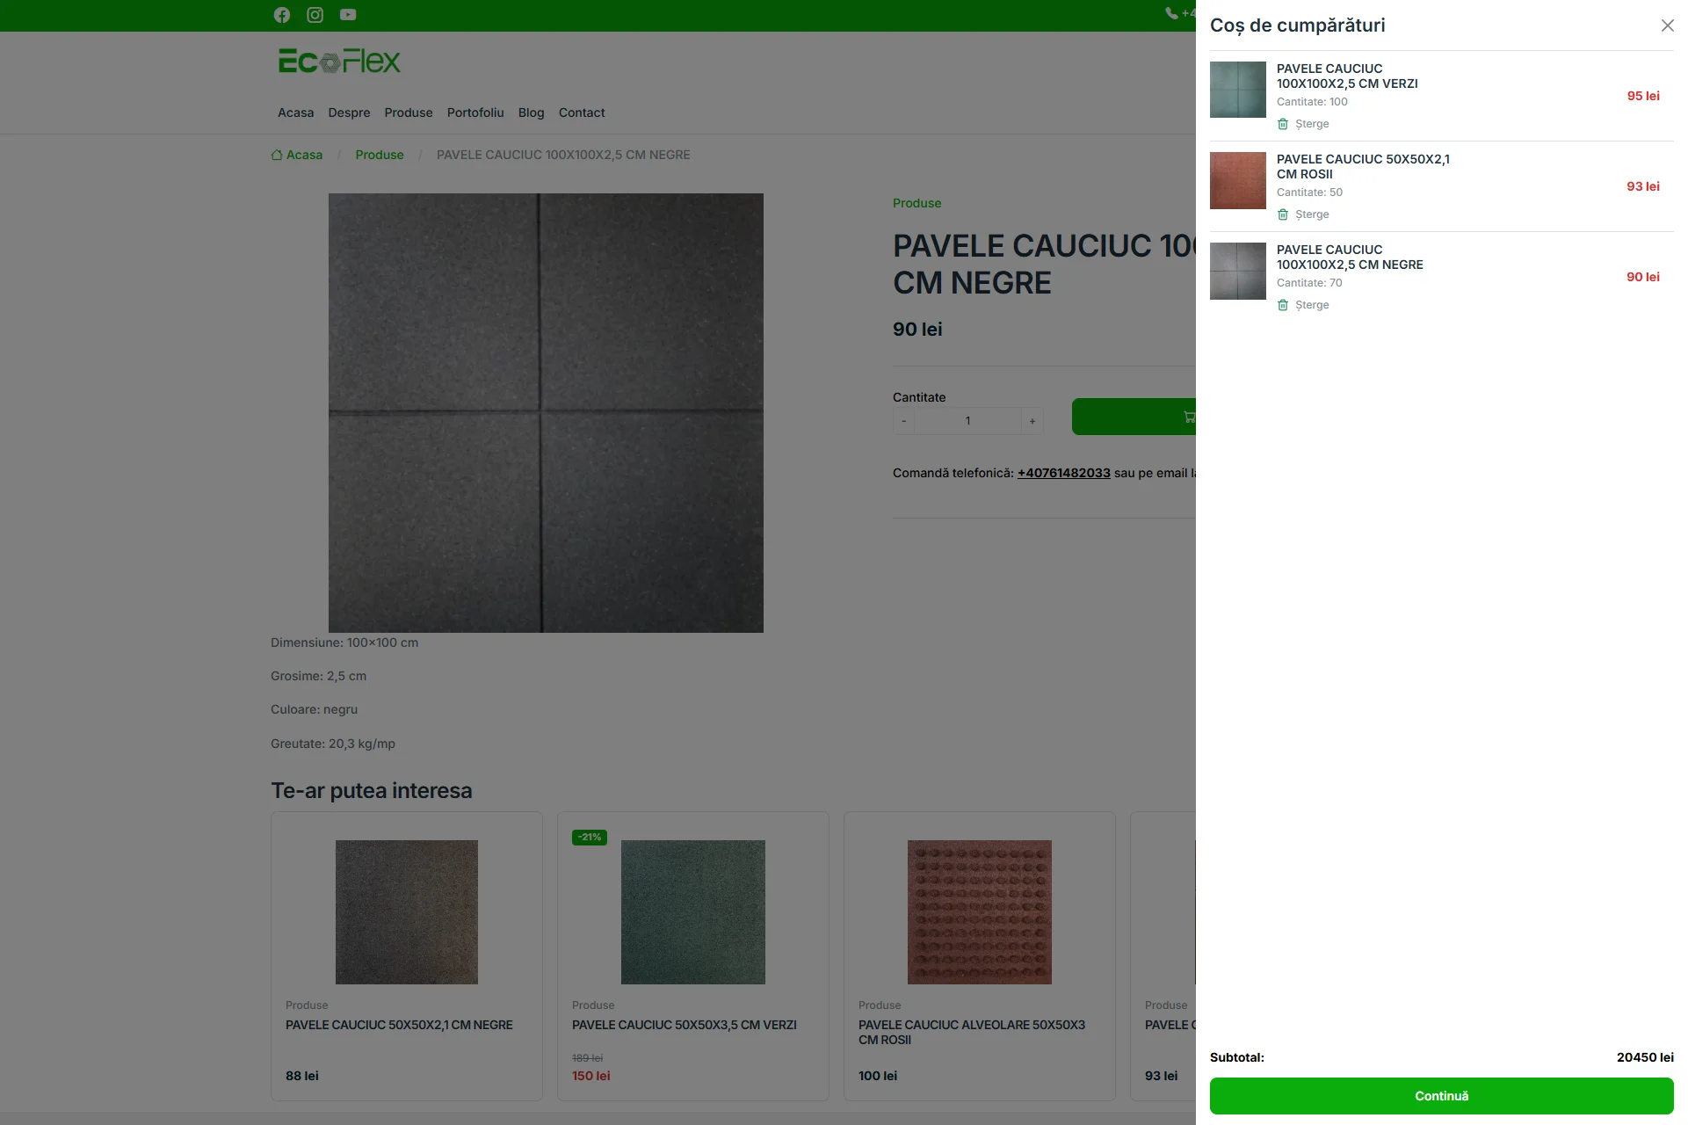The height and width of the screenshot is (1125, 1688).
Task: Decrease quantity with minus stepper
Action: (903, 421)
